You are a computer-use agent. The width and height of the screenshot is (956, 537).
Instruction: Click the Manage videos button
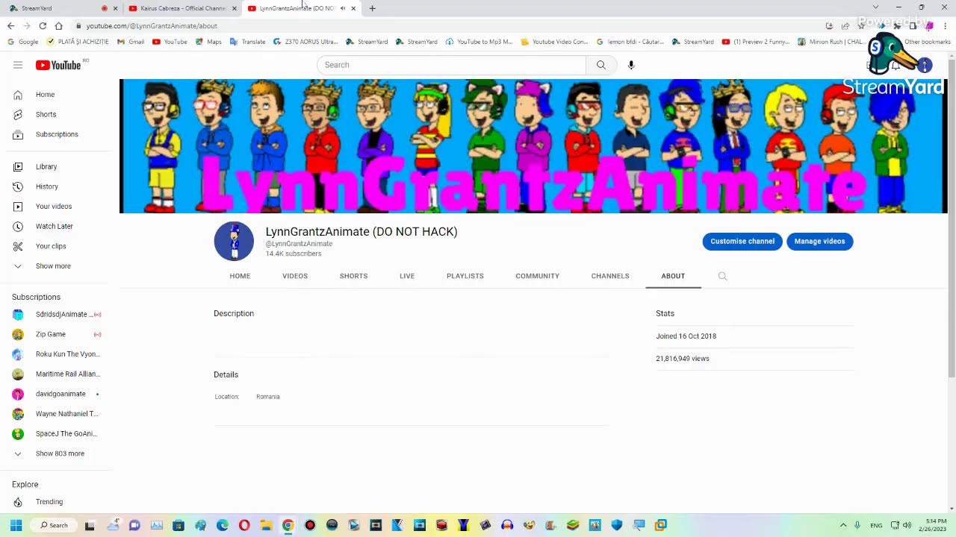820,242
